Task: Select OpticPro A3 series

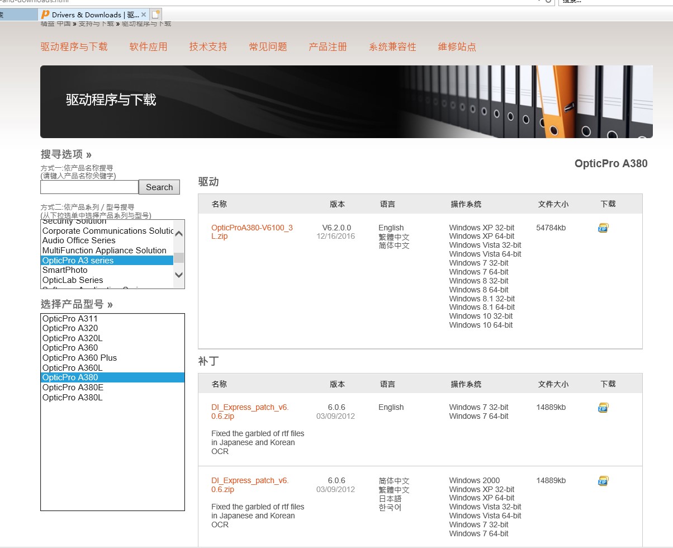Action: point(107,261)
